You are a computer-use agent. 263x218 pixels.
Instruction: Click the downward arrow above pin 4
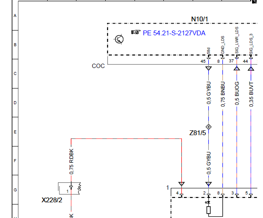(181, 184)
